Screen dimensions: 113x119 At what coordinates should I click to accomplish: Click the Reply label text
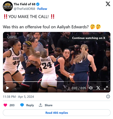30,105
